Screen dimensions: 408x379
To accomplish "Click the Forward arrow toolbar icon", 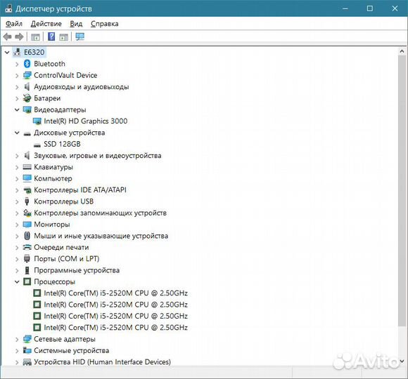I will tap(19, 37).
